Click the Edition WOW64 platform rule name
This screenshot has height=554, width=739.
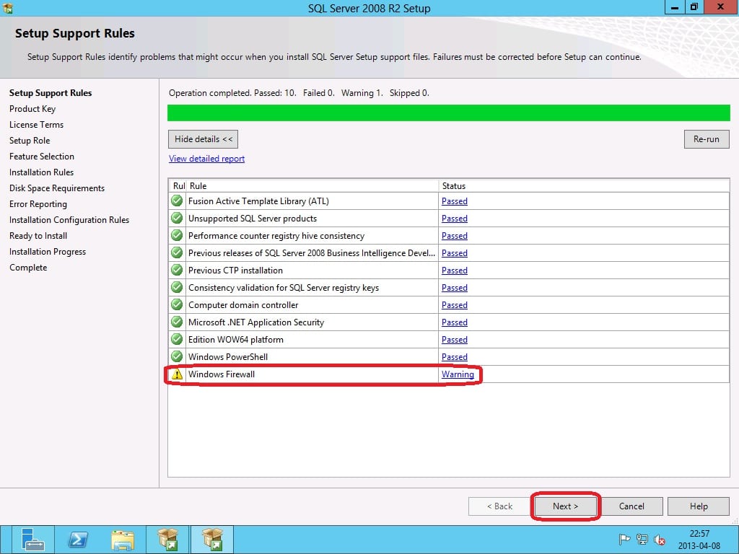[236, 340]
